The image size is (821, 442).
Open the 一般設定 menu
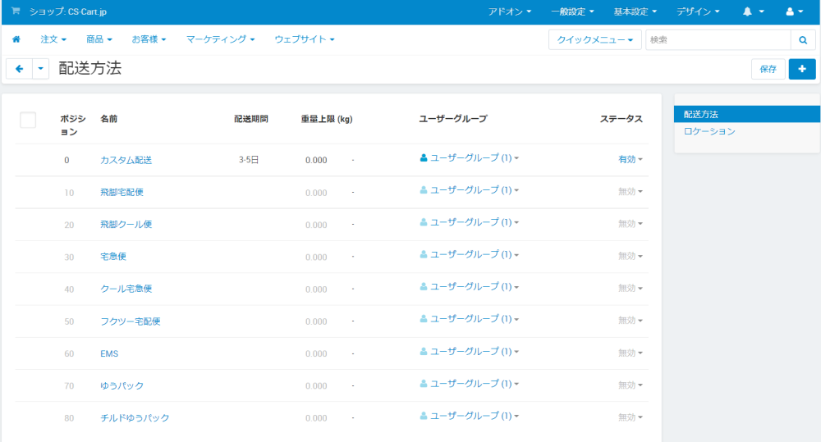click(572, 11)
